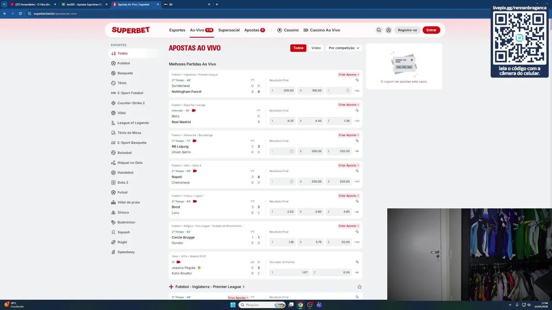Click the Registre-se button
The width and height of the screenshot is (552, 310).
click(408, 30)
